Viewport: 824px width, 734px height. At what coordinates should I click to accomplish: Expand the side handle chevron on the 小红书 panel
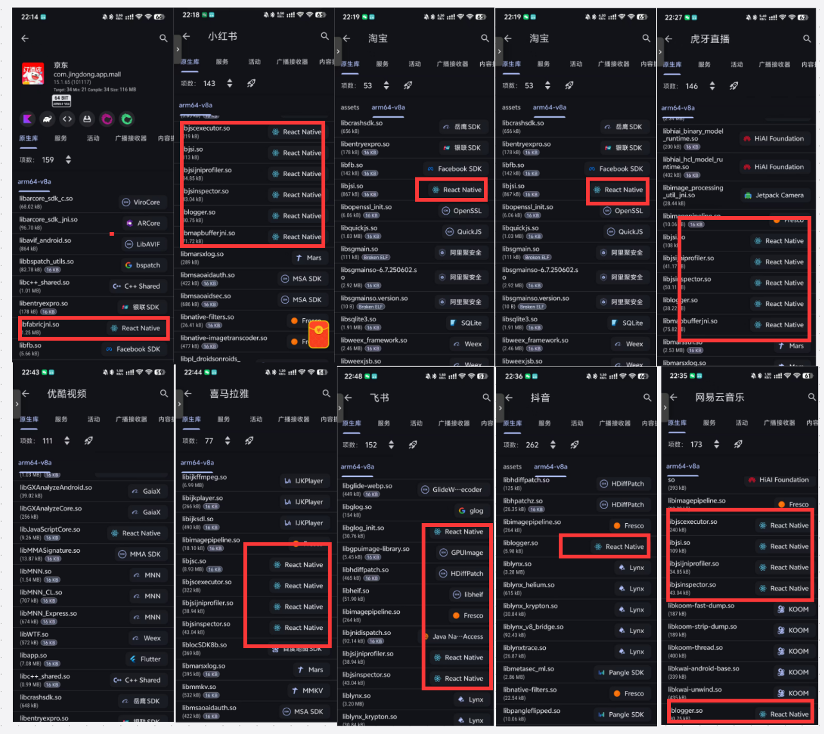click(x=177, y=49)
